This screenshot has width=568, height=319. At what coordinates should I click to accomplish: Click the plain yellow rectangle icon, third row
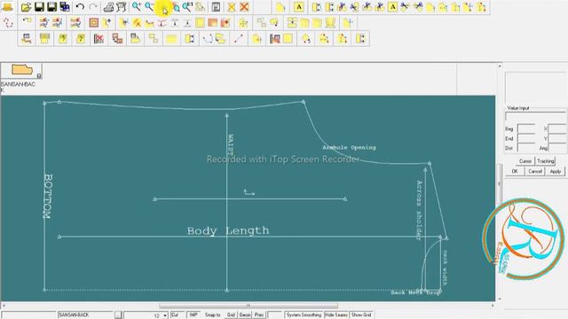click(171, 38)
